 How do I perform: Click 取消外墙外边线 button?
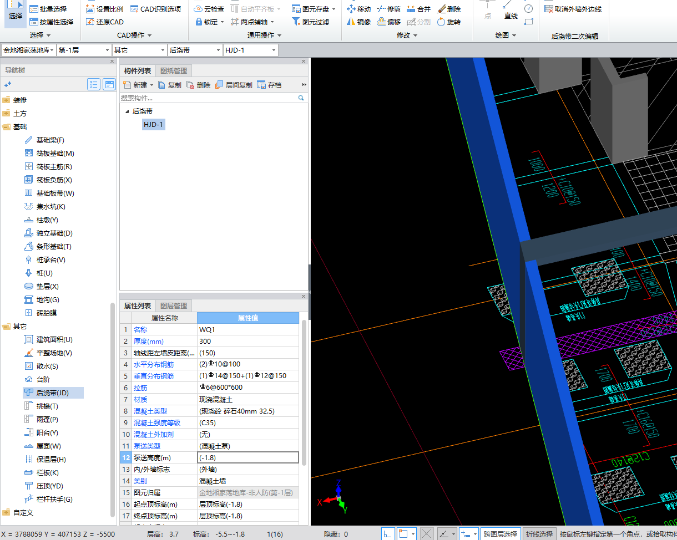pyautogui.click(x=573, y=9)
